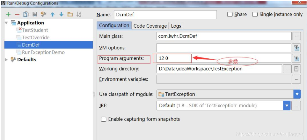The width and height of the screenshot is (307, 140).
Task: Expand the Defaults tree node
Action: (6, 59)
